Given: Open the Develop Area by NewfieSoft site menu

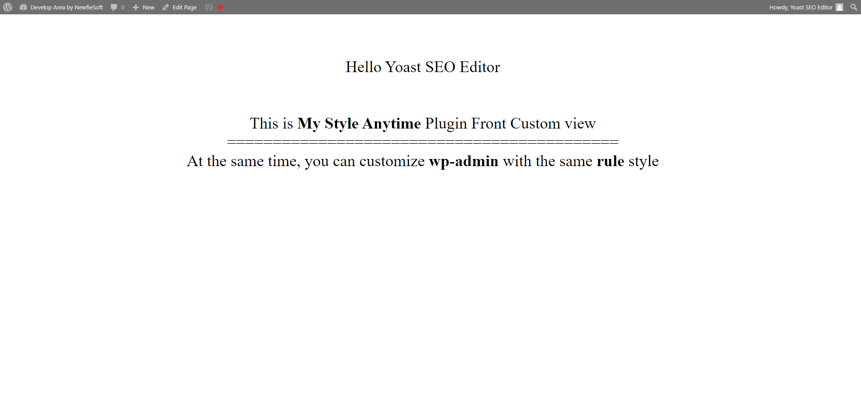Looking at the screenshot, I should click(61, 7).
